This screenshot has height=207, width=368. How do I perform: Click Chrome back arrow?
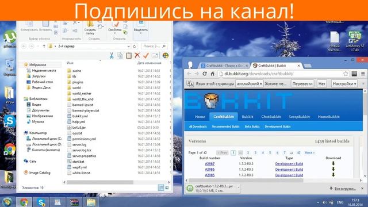pos(189,74)
